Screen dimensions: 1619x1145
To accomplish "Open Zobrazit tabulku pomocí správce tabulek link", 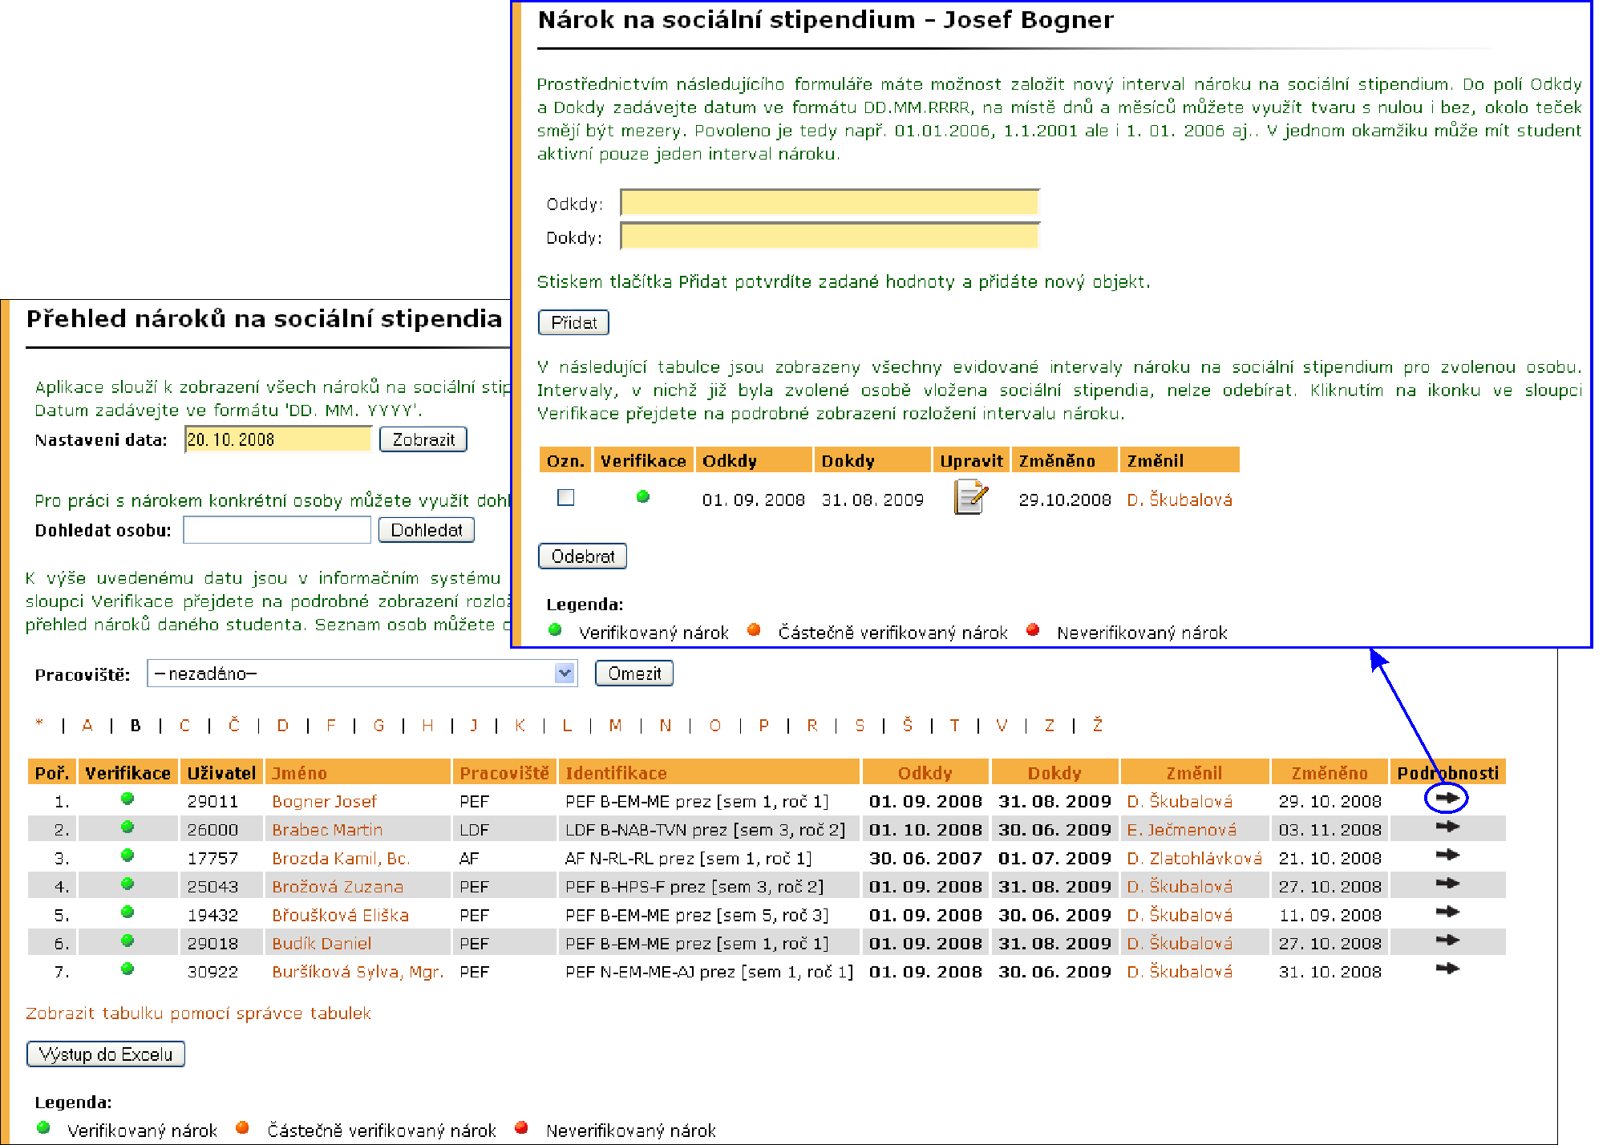I will [198, 1014].
